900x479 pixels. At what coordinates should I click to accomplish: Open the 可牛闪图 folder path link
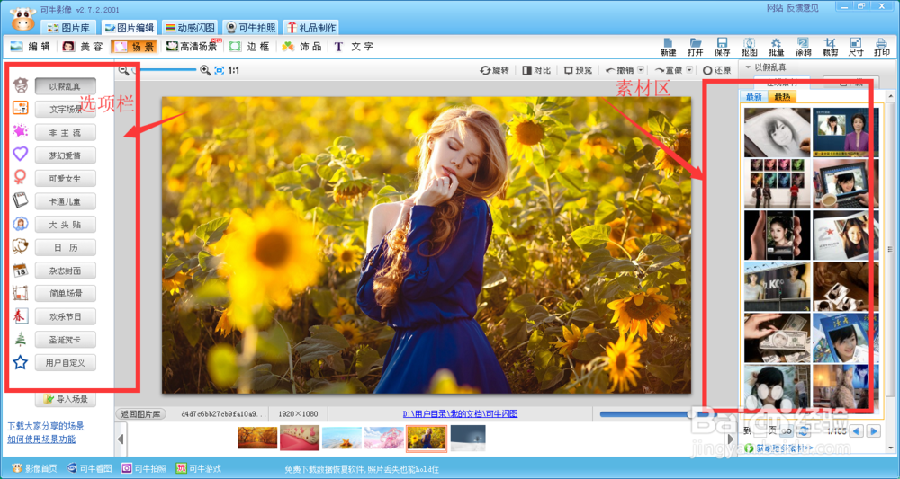[460, 413]
